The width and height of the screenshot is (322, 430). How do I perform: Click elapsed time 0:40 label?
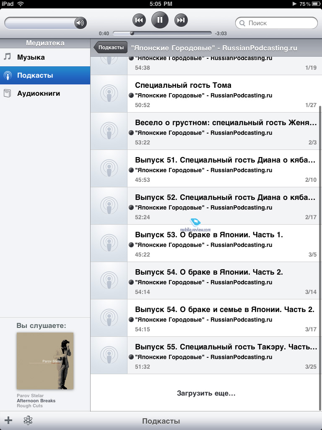(104, 34)
